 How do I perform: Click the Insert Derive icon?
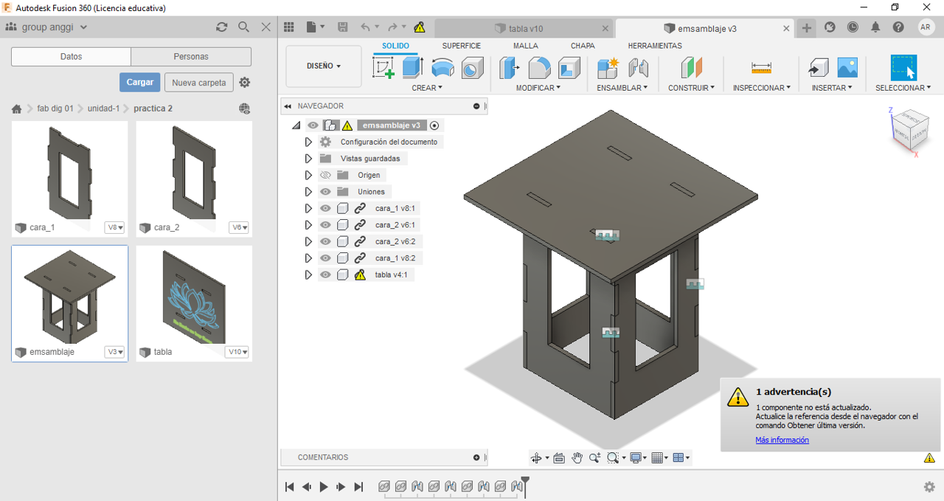pyautogui.click(x=818, y=68)
